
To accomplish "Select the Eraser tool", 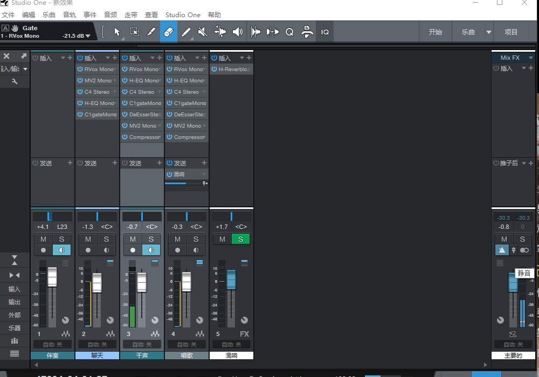I will point(169,32).
